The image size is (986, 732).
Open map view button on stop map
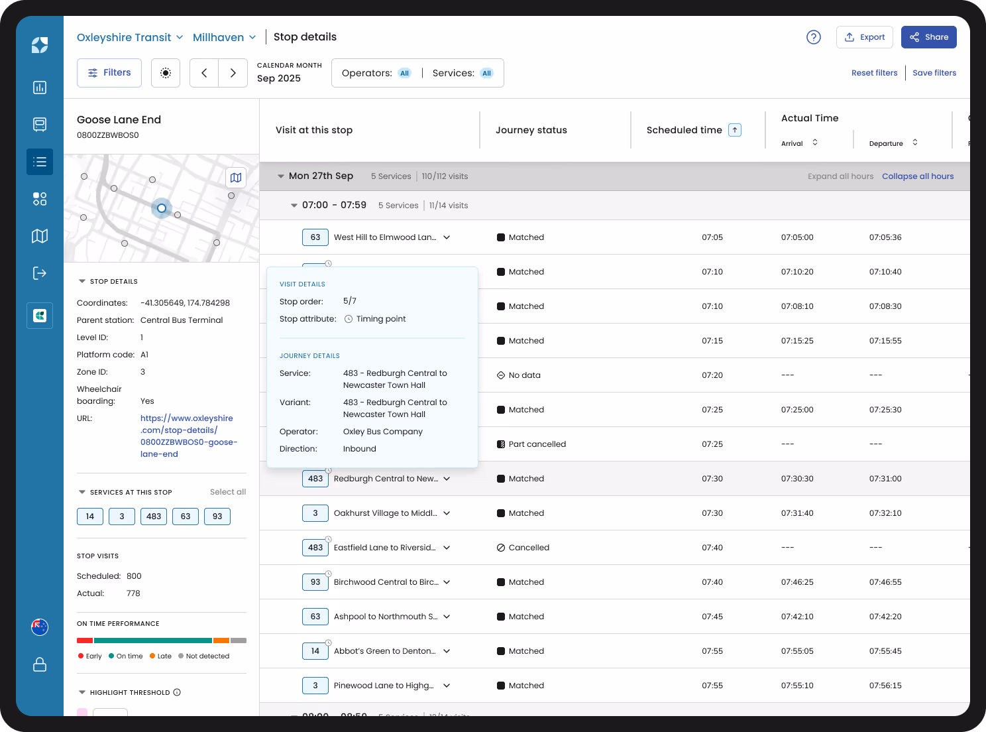tap(236, 178)
